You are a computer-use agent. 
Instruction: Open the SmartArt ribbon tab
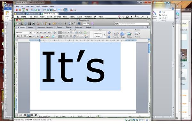pyautogui.click(x=78, y=27)
